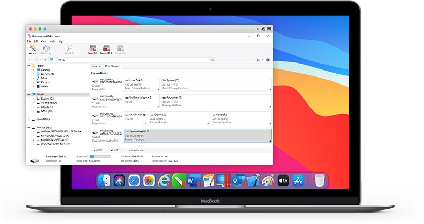Select Pictures in the folder tree

45,82
